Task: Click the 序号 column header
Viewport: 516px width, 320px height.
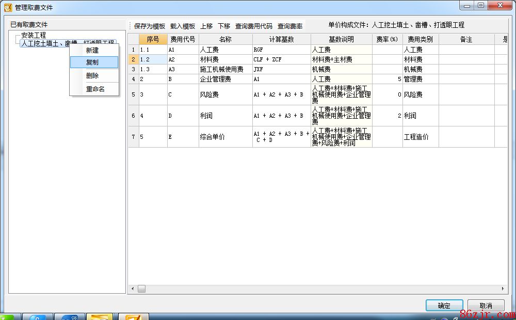Action: (153, 39)
